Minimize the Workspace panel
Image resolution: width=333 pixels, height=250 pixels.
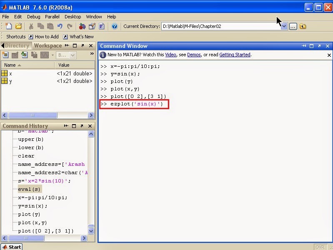tap(67, 45)
